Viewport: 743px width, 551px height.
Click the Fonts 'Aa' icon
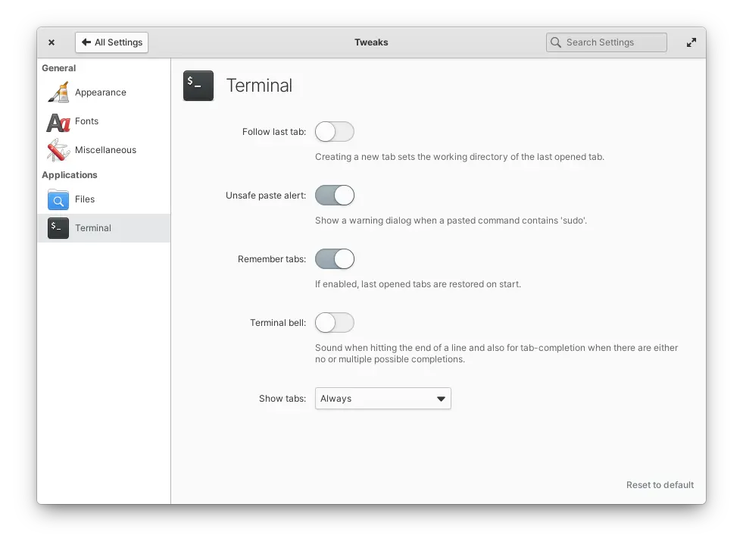tap(58, 121)
